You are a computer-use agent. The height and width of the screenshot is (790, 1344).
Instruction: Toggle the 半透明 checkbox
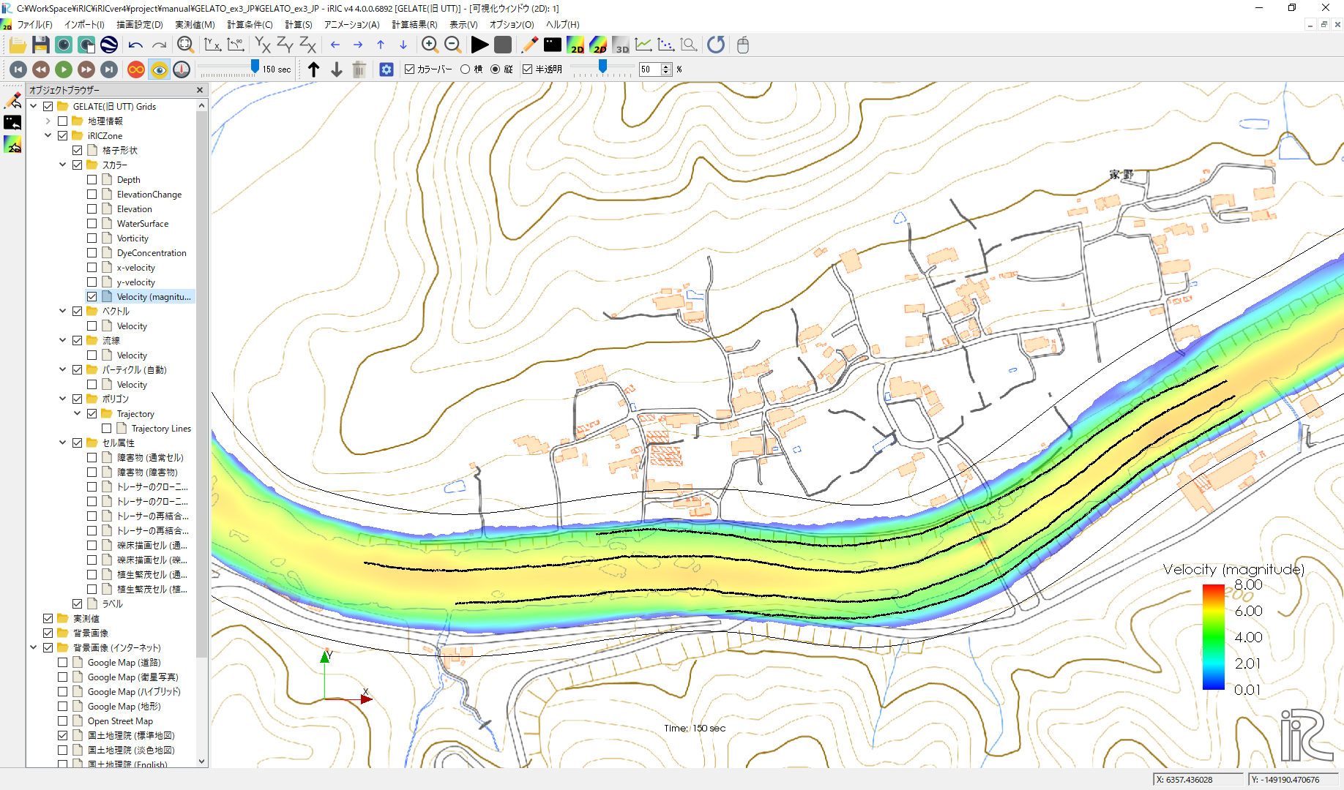click(528, 69)
